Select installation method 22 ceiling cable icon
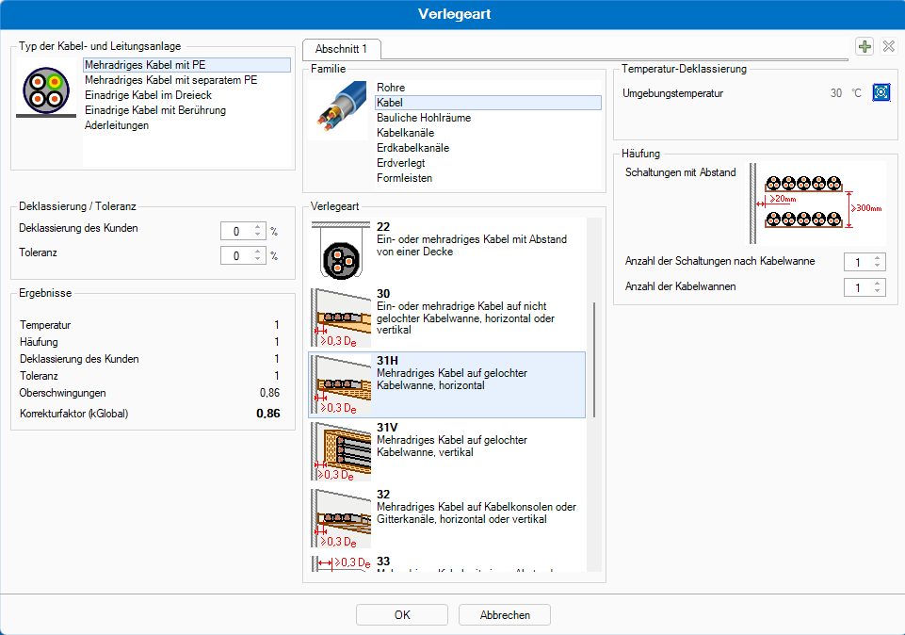 340,248
